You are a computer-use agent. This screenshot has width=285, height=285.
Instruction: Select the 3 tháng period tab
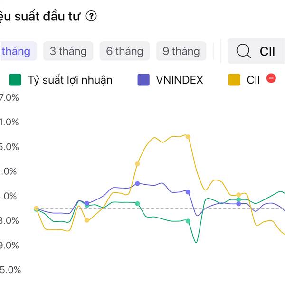click(x=68, y=51)
